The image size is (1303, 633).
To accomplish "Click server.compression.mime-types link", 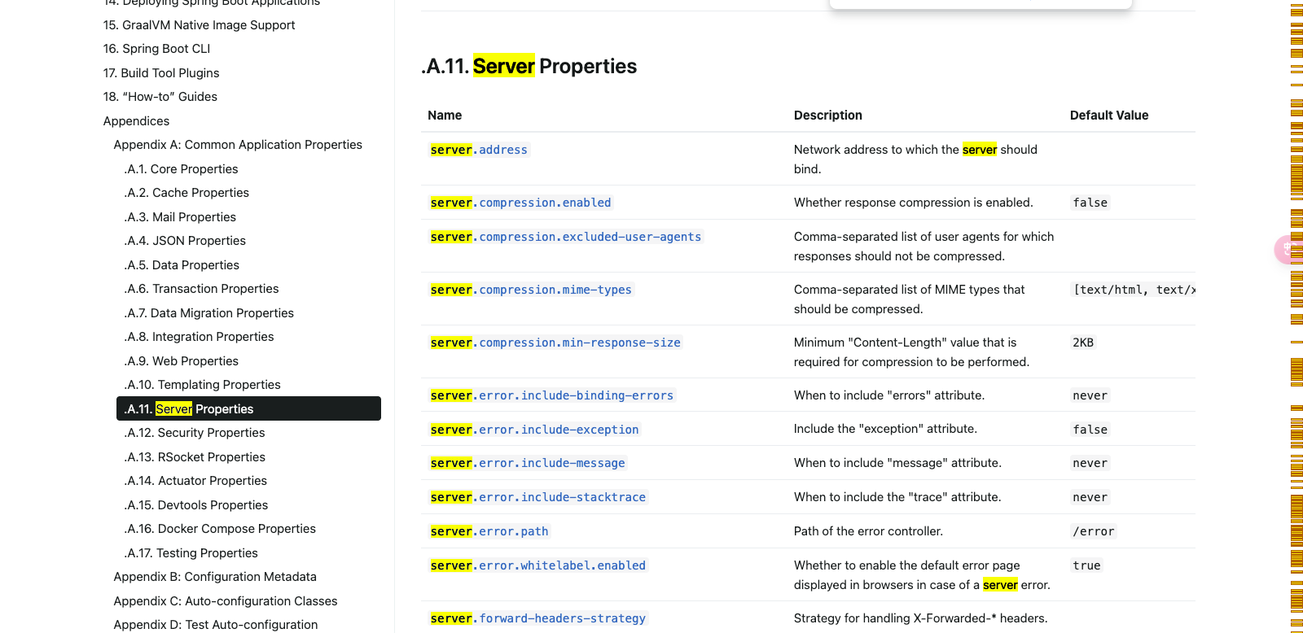I will (x=531, y=290).
